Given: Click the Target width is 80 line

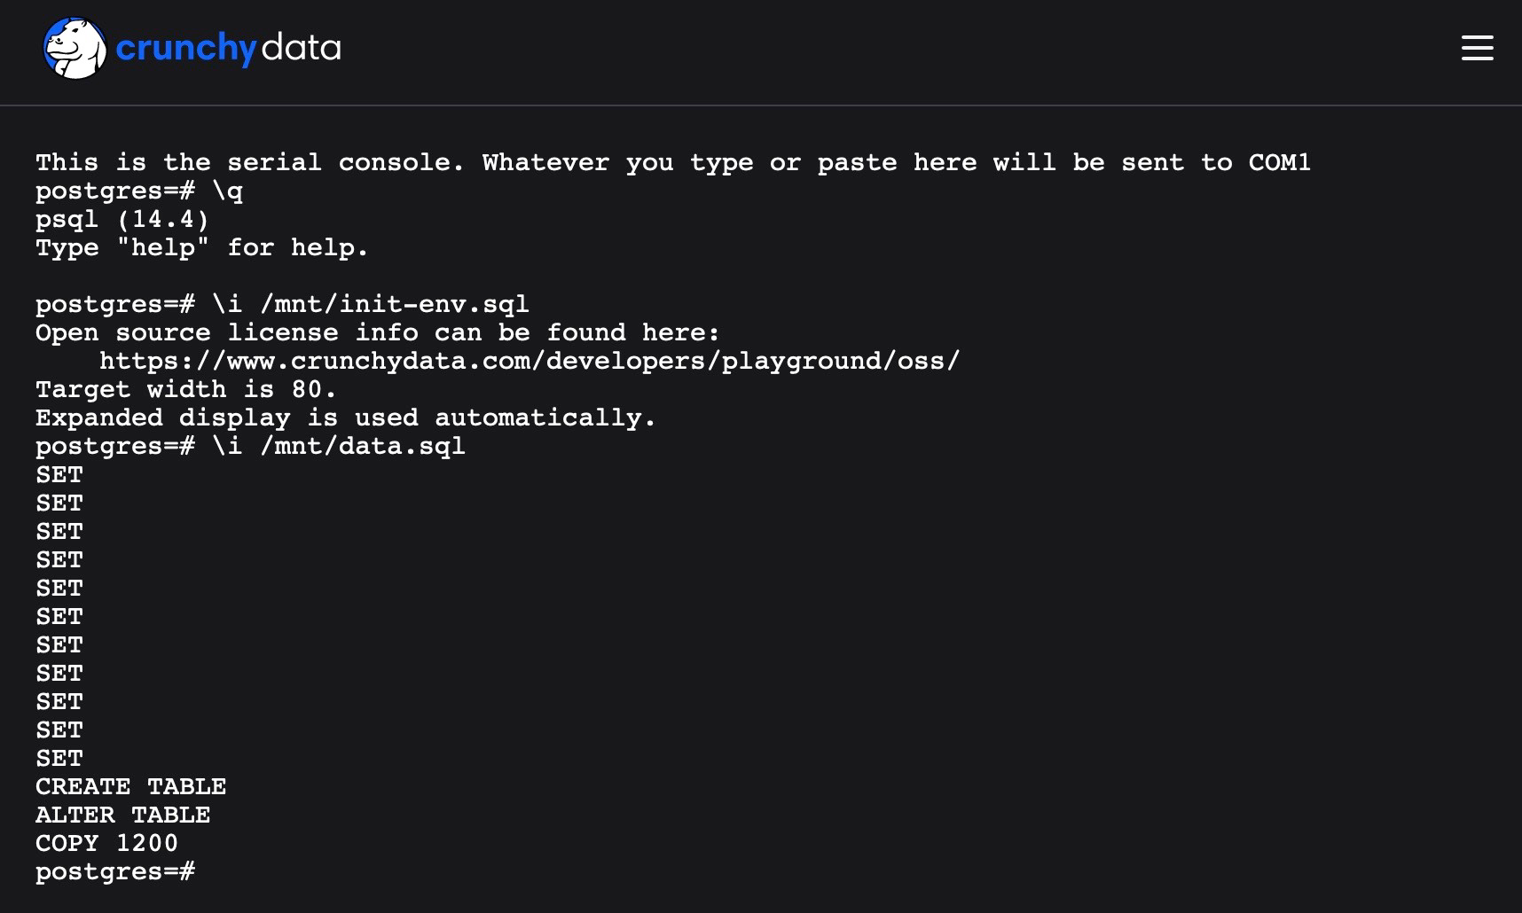Looking at the screenshot, I should (186, 389).
